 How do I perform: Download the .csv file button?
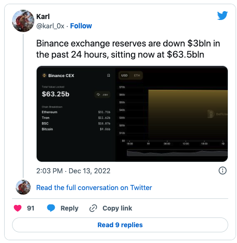(x=102, y=94)
